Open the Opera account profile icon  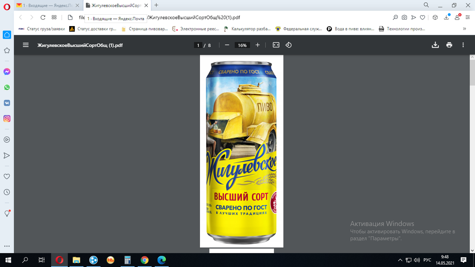point(458,17)
